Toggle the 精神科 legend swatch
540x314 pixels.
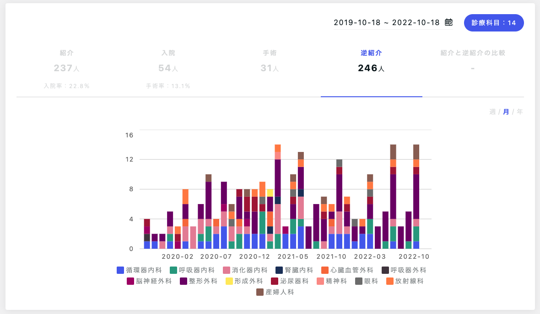(320, 281)
